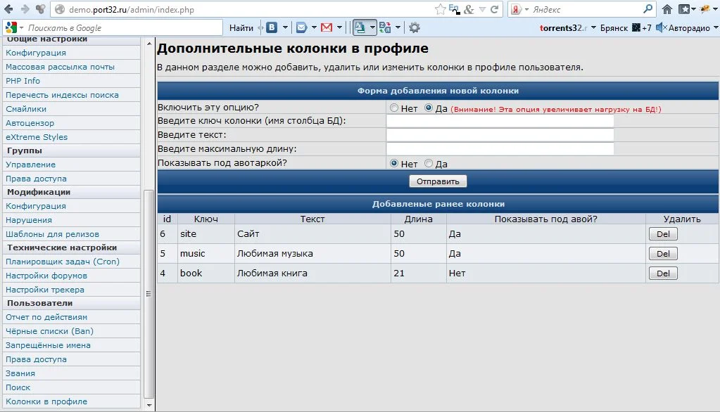720x412 pixels.
Task: Click the 'Брянск' weather city label
Action: 614,28
